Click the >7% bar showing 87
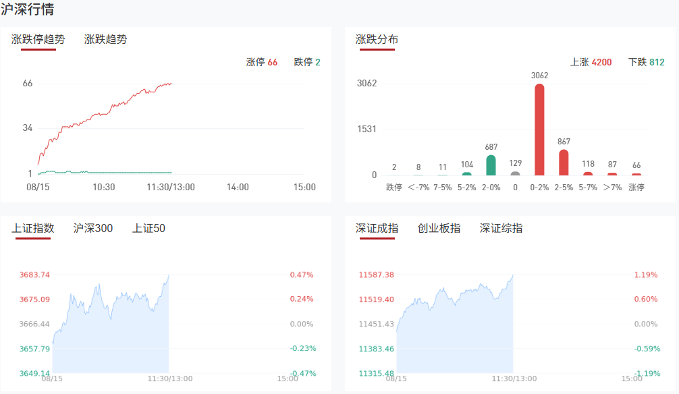The height and width of the screenshot is (394, 679). pyautogui.click(x=612, y=174)
